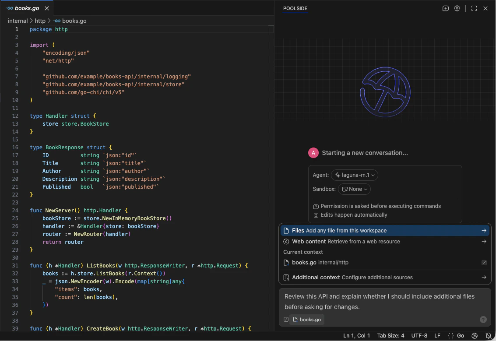Screen dimensions: 496x341
Task: Click the Poolside logo graphic
Action: coord(385,92)
